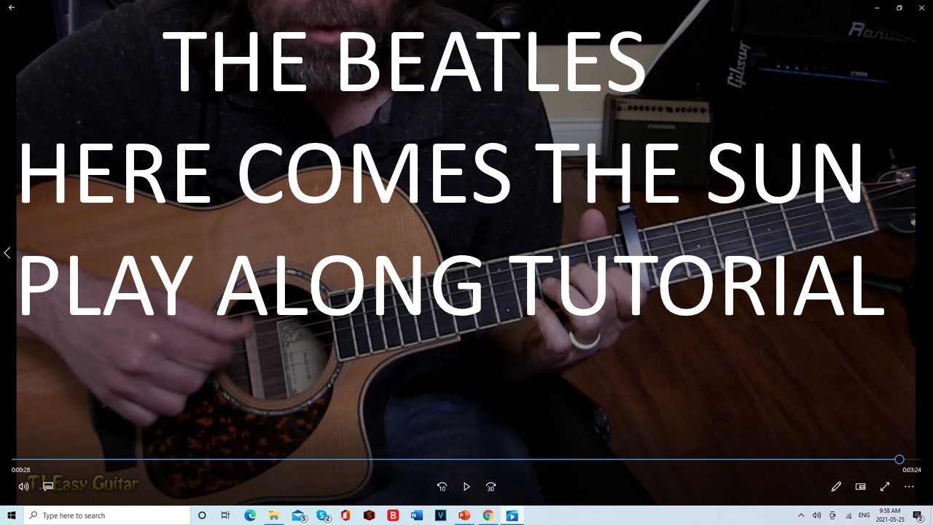Open Skype from the taskbar
933x525 pixels.
click(x=322, y=516)
